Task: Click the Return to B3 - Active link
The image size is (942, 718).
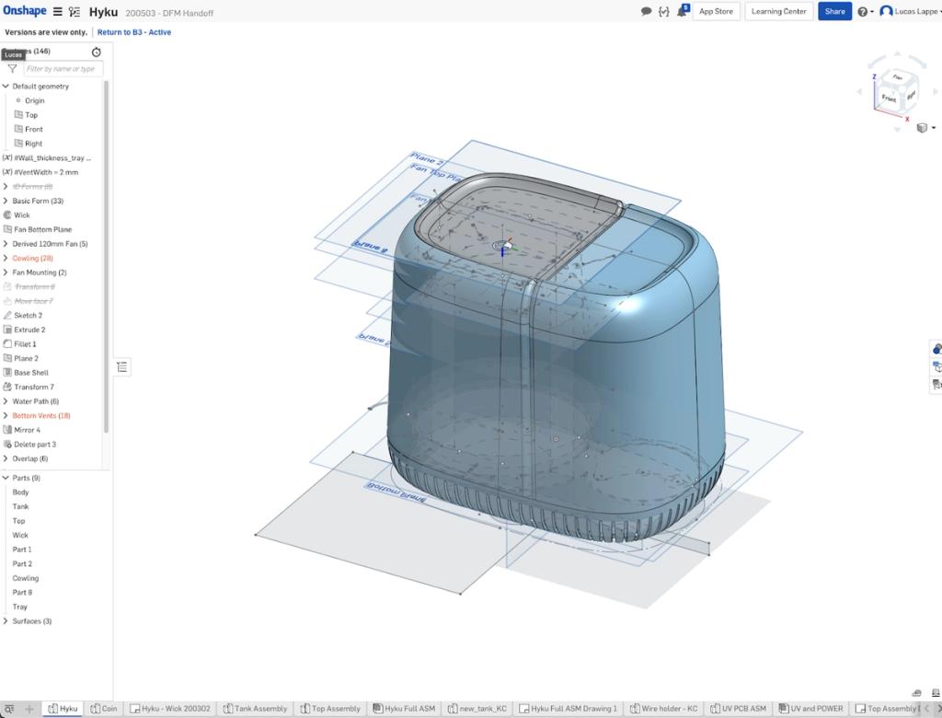Action: click(x=134, y=31)
